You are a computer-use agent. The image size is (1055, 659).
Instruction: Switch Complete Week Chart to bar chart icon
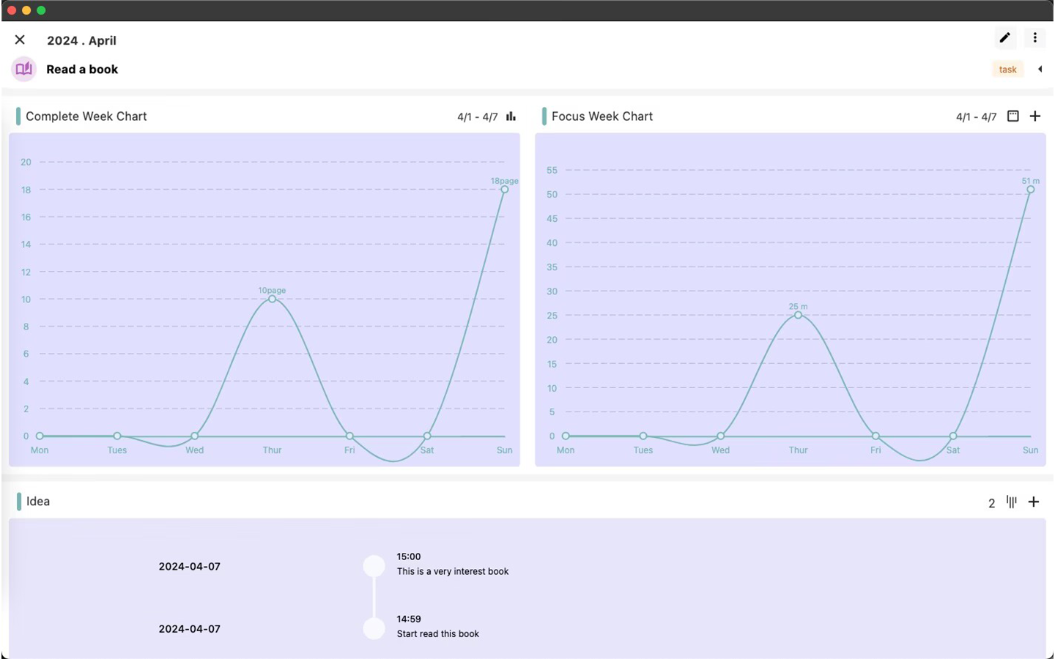(x=511, y=116)
